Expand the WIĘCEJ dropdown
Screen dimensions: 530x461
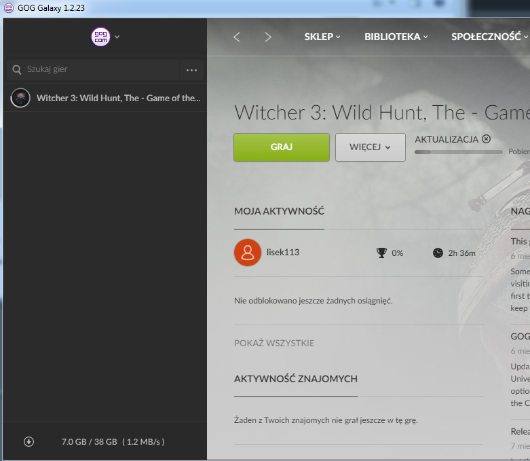371,147
